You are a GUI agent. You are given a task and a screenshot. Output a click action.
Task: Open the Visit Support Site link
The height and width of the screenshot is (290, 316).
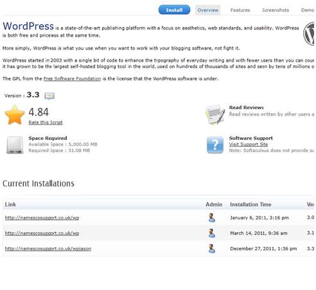[x=249, y=144]
